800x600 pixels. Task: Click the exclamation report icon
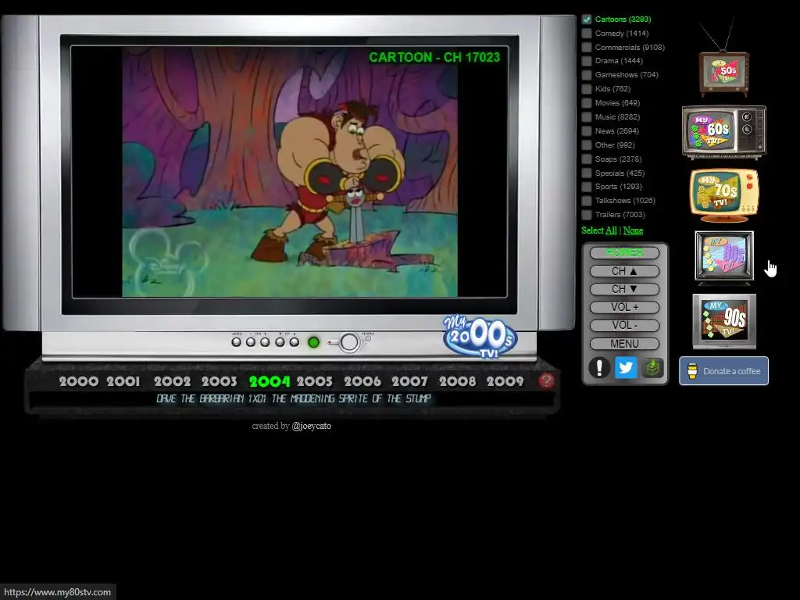[599, 367]
